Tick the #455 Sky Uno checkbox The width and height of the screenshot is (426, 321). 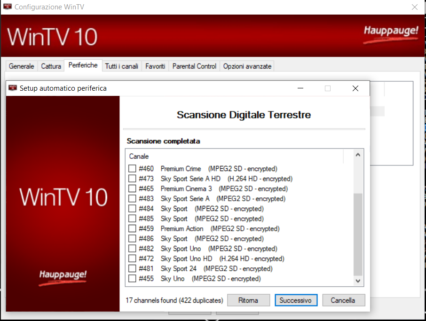coord(132,279)
